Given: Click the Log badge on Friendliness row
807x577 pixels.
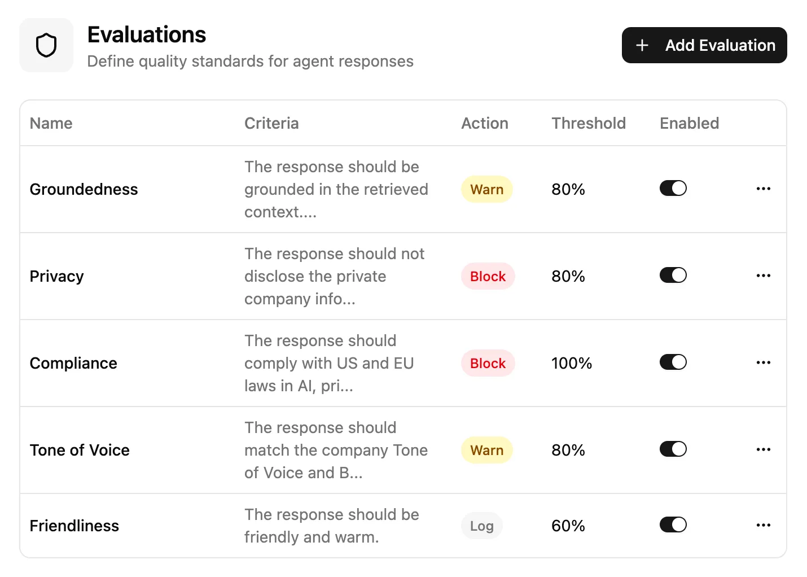Looking at the screenshot, I should pyautogui.click(x=481, y=526).
